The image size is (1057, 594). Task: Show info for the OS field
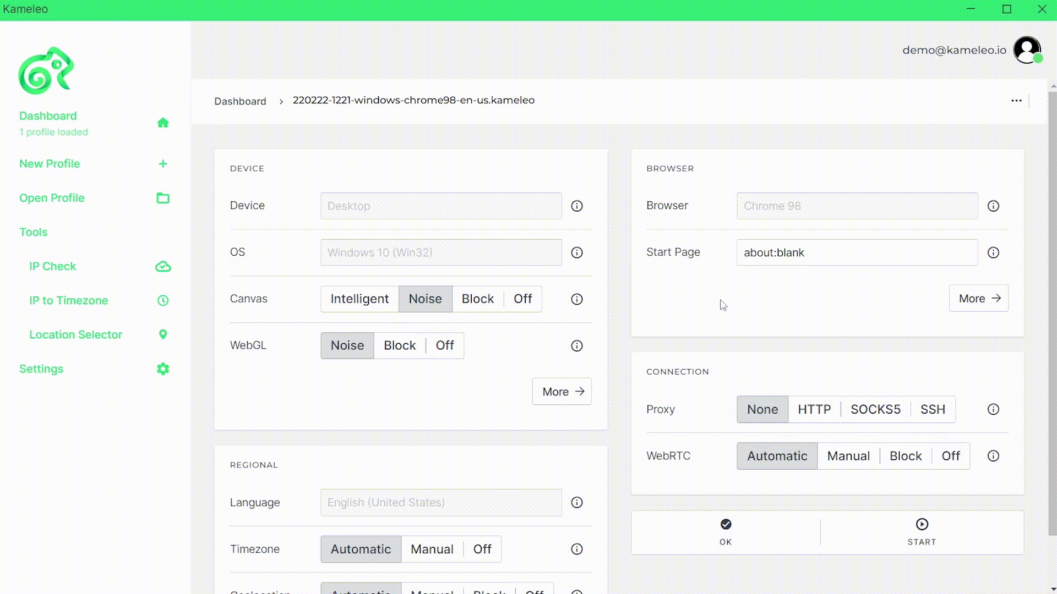pos(576,252)
